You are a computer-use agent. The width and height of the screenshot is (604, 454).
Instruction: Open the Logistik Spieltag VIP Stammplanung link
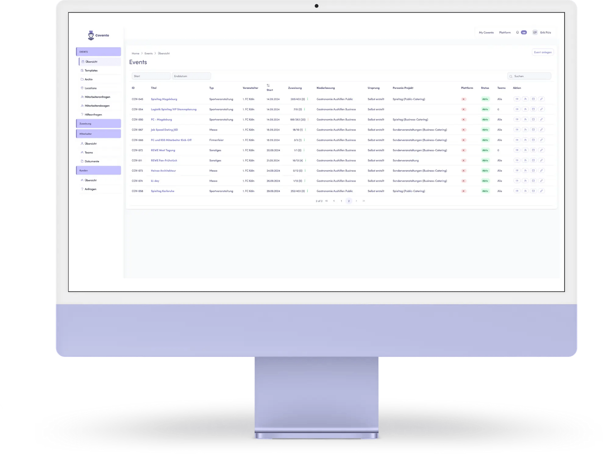click(x=174, y=109)
